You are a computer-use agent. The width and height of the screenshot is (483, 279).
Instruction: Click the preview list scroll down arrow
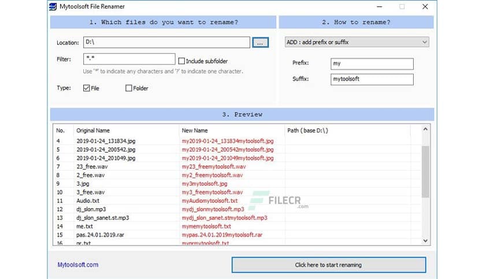pos(425,240)
